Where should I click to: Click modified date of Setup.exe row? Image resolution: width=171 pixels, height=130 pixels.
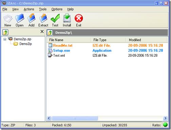(x=146, y=50)
